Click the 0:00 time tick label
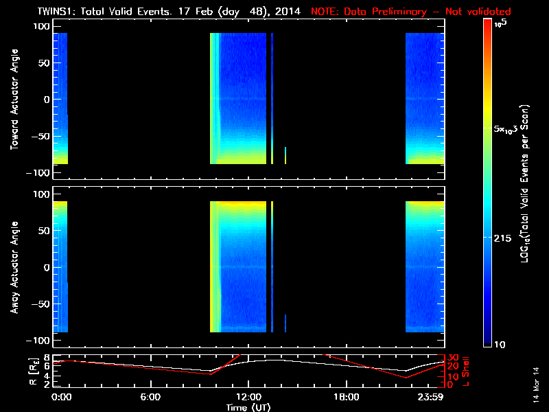Image resolution: width=549 pixels, height=412 pixels. pos(61,398)
